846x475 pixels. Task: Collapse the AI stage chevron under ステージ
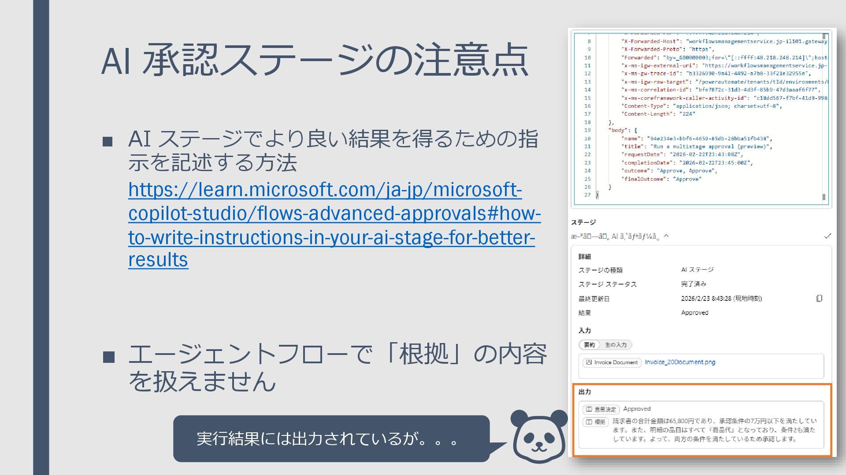(666, 236)
